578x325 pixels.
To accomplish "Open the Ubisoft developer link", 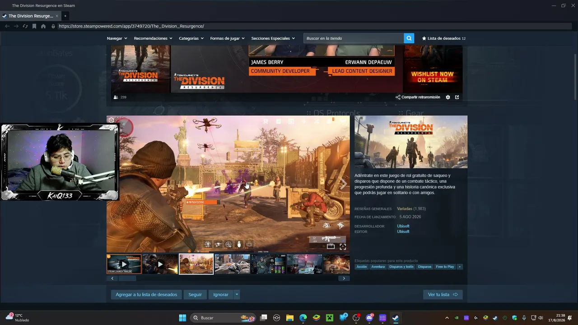I will [403, 226].
